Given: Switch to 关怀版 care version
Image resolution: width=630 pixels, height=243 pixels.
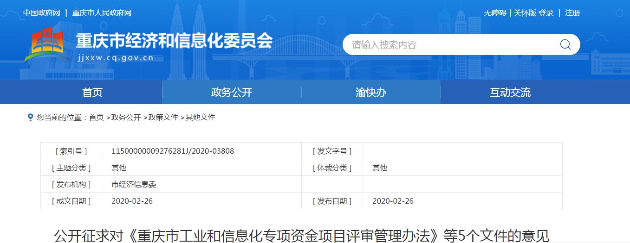Looking at the screenshot, I should point(525,13).
